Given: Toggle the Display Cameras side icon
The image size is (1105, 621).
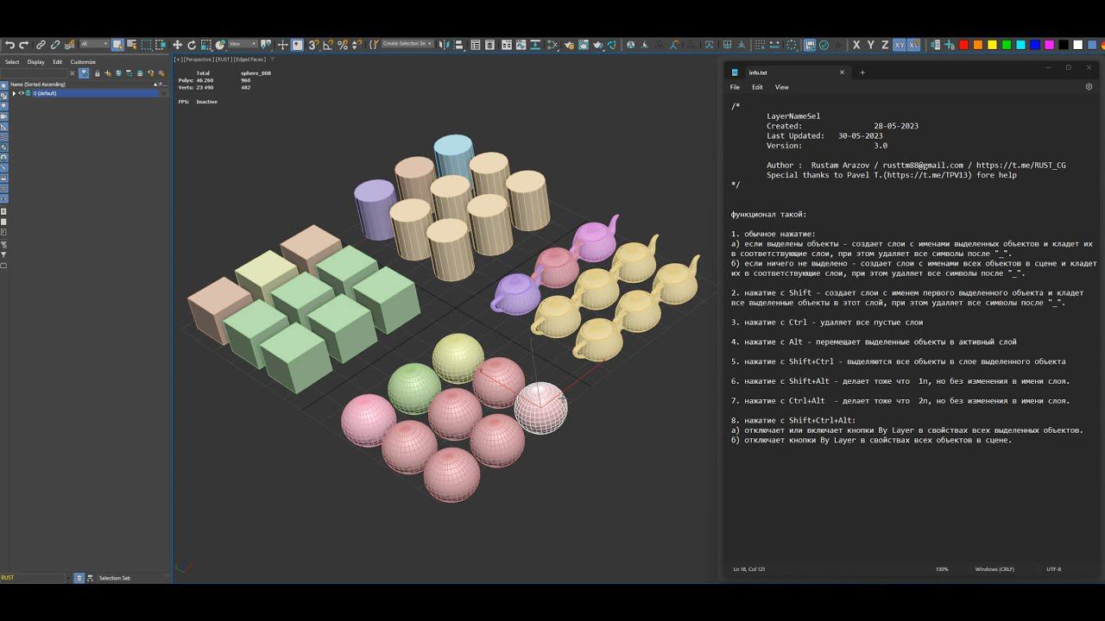Looking at the screenshot, I should [x=4, y=116].
